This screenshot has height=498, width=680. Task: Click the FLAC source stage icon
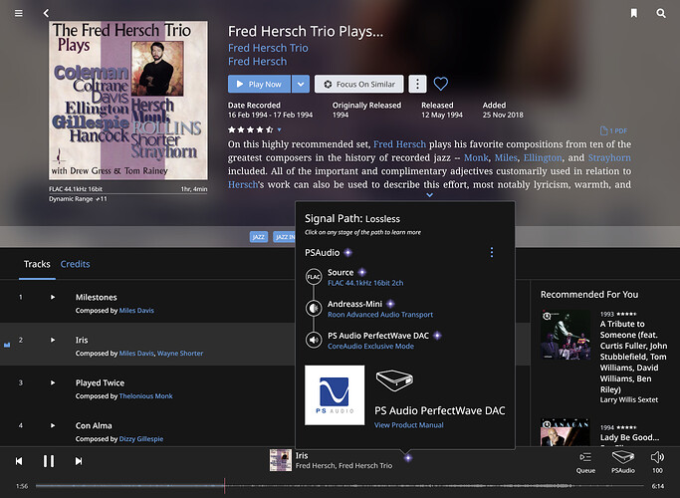tap(314, 277)
